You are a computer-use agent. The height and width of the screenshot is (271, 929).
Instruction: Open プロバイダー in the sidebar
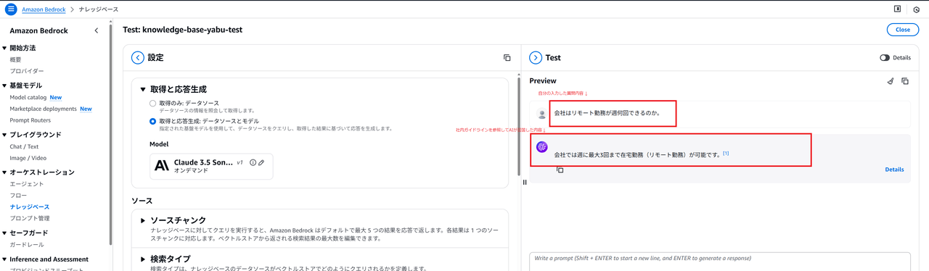click(27, 71)
